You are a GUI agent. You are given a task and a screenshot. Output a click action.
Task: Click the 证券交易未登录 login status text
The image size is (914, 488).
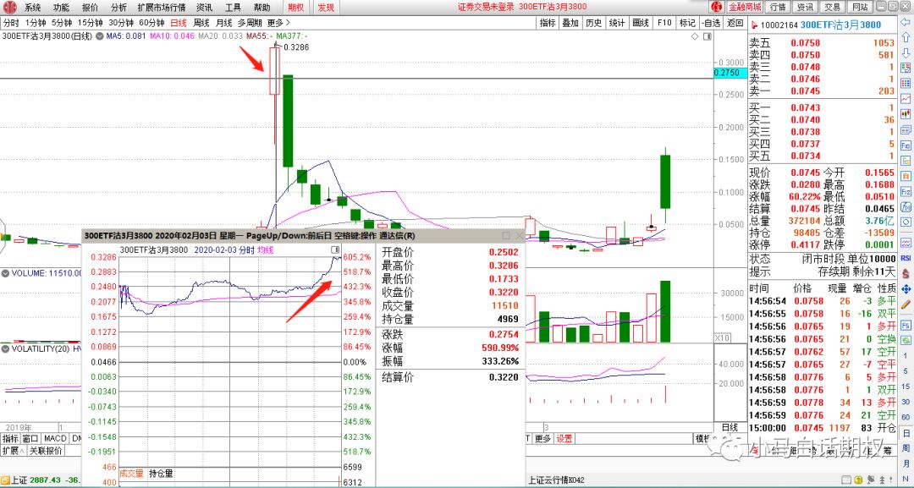coord(486,7)
